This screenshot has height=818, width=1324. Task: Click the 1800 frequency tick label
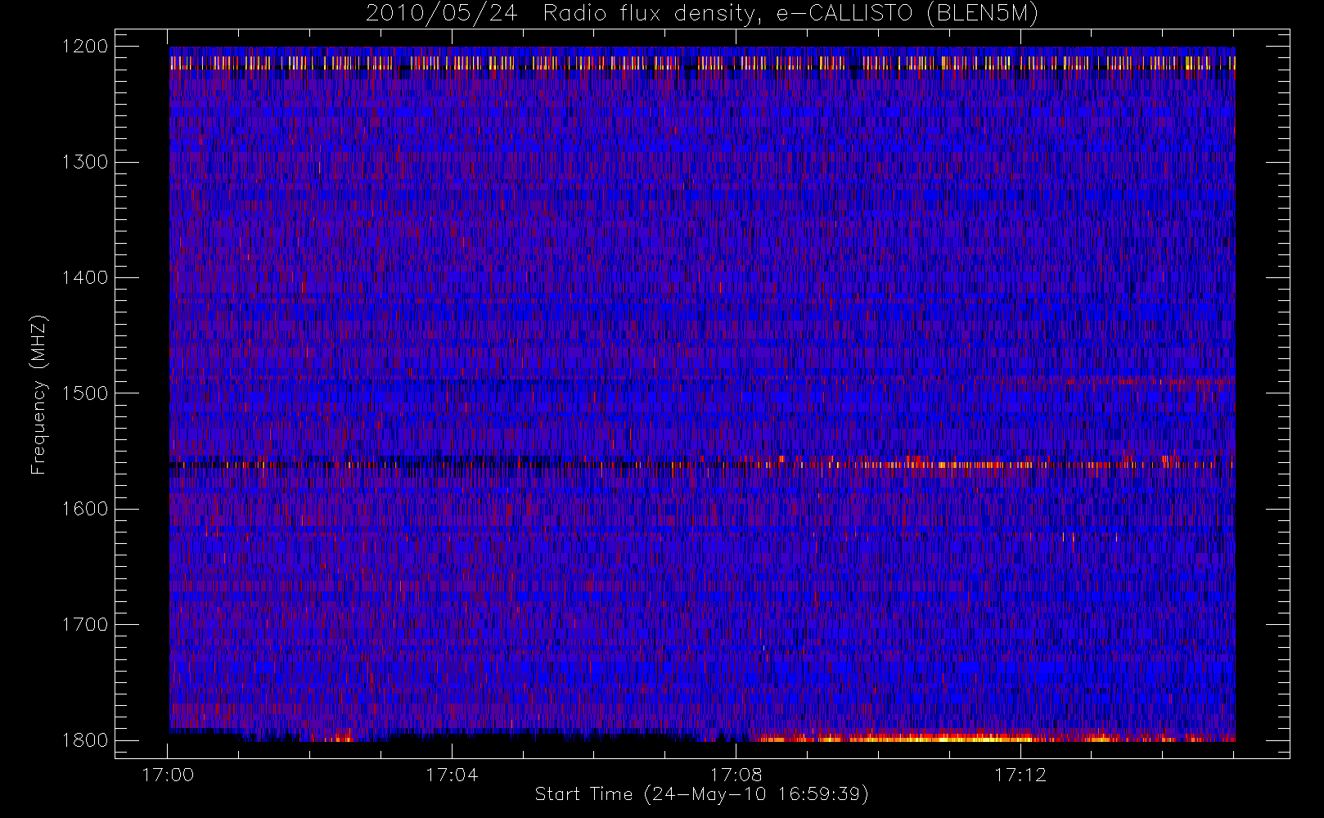(x=85, y=740)
